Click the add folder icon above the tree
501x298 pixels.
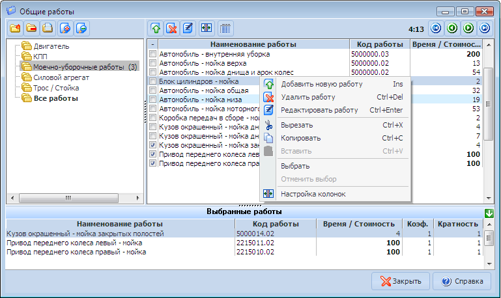16,28
